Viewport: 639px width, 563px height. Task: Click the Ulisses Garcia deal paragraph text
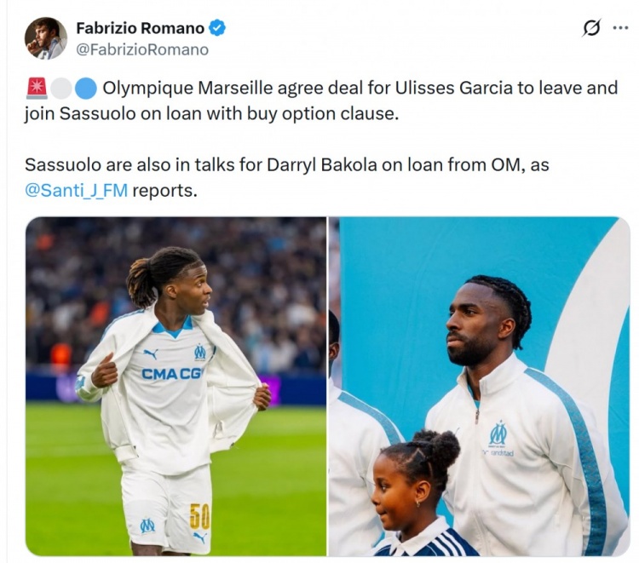[321, 101]
